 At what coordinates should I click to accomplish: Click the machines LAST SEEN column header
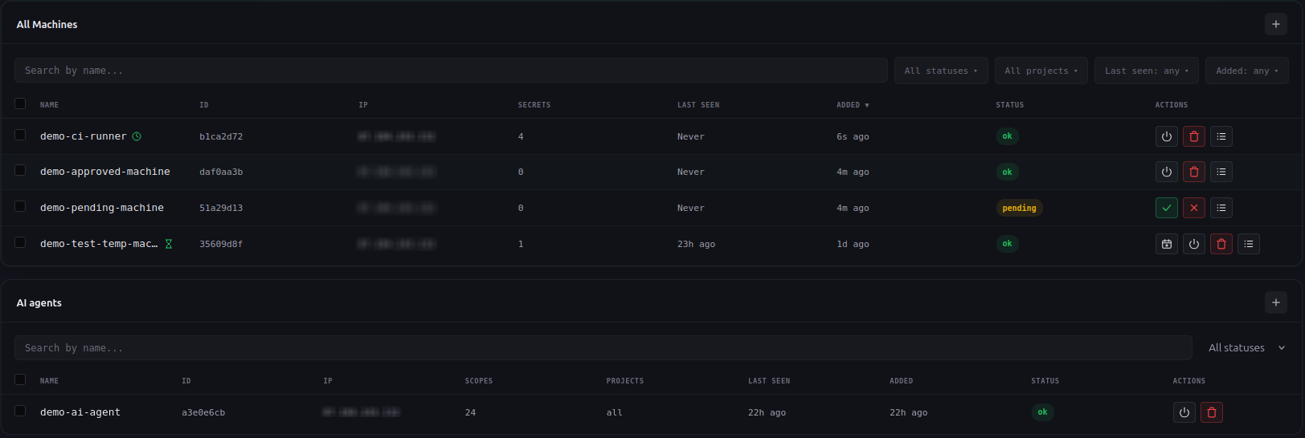pos(698,105)
